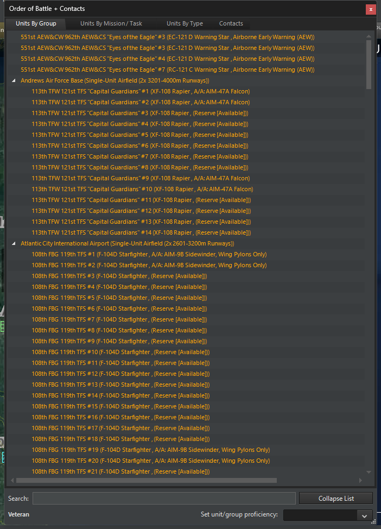Image resolution: width=381 pixels, height=529 pixels.
Task: Select 119th TFS #11 reserve Starfighter
Action: (120, 363)
